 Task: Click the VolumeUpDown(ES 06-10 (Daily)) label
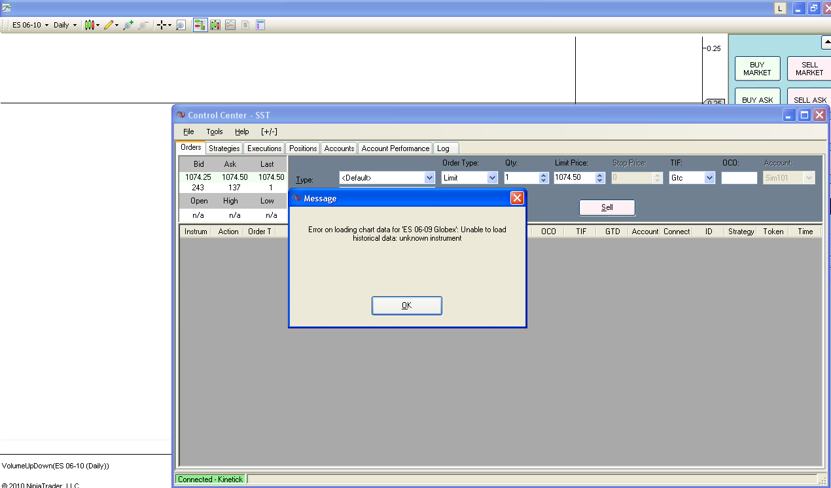(x=56, y=466)
